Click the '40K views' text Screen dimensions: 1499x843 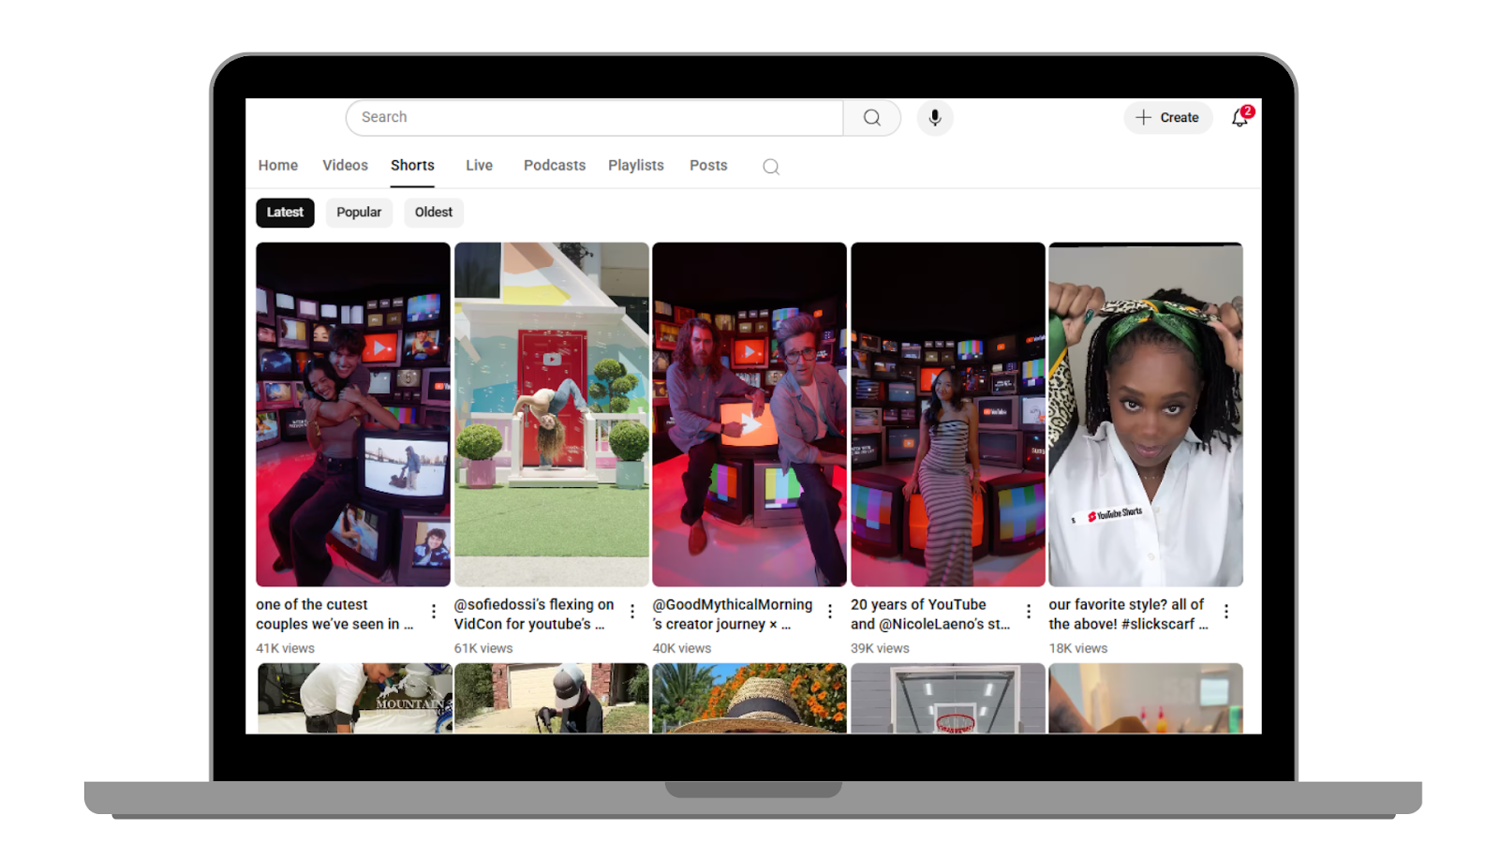pos(682,648)
